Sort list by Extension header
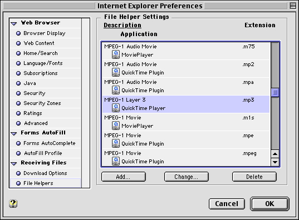 260,25
